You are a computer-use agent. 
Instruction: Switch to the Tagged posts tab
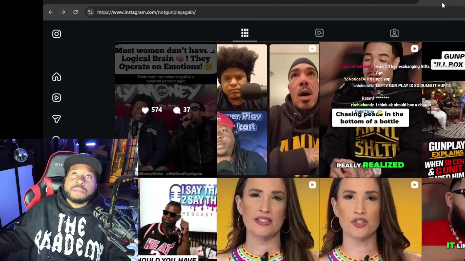pyautogui.click(x=394, y=33)
